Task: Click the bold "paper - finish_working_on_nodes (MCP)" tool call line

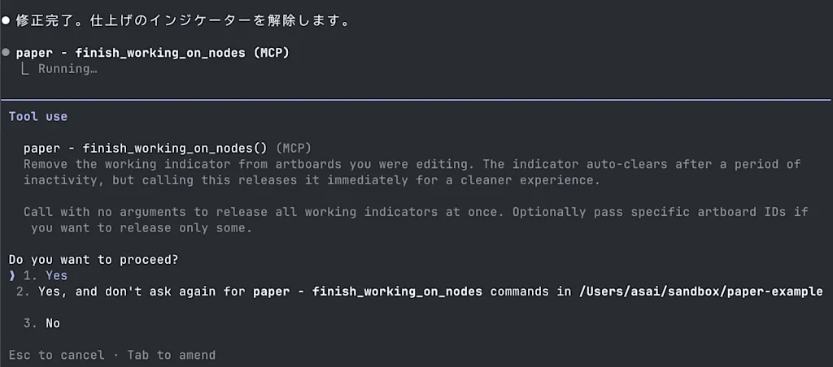Action: point(152,53)
